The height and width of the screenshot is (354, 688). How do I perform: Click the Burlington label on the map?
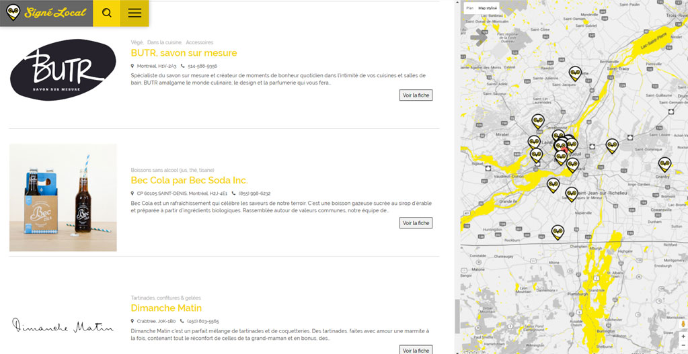[605, 331]
